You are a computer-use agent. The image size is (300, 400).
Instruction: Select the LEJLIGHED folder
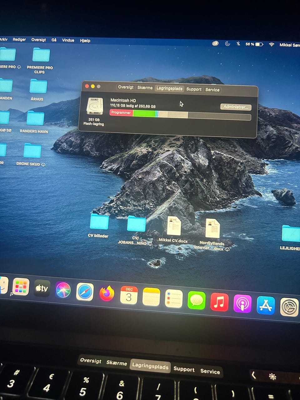click(x=291, y=237)
